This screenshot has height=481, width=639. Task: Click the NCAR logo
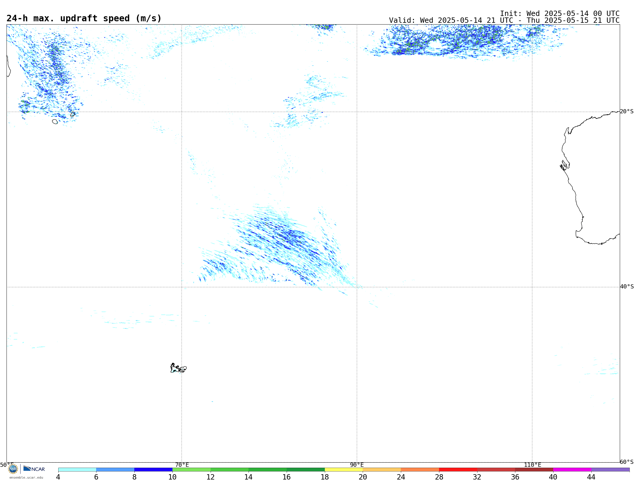click(34, 469)
